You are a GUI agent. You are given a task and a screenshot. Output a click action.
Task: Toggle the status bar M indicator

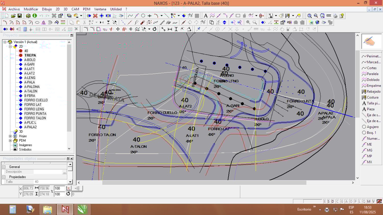pyautogui.click(x=369, y=201)
